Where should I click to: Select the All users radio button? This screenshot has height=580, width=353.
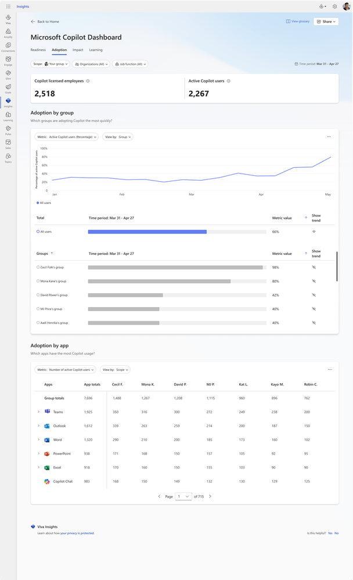tap(38, 232)
